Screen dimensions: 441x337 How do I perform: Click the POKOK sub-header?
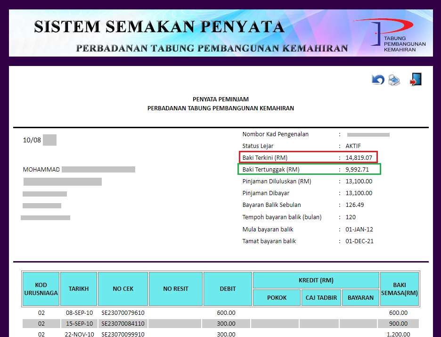pyautogui.click(x=277, y=297)
